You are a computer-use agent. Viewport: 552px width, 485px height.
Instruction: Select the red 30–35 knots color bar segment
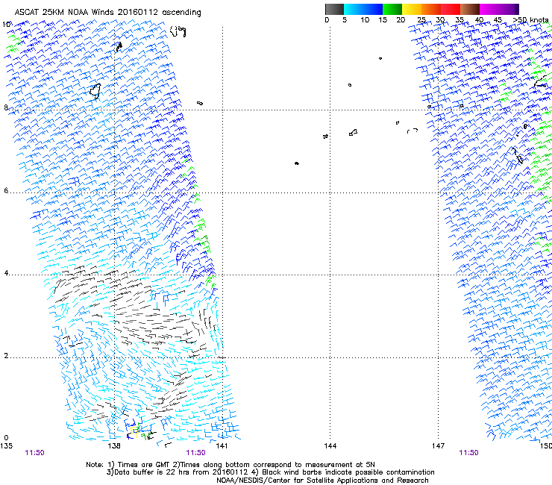[x=451, y=9]
